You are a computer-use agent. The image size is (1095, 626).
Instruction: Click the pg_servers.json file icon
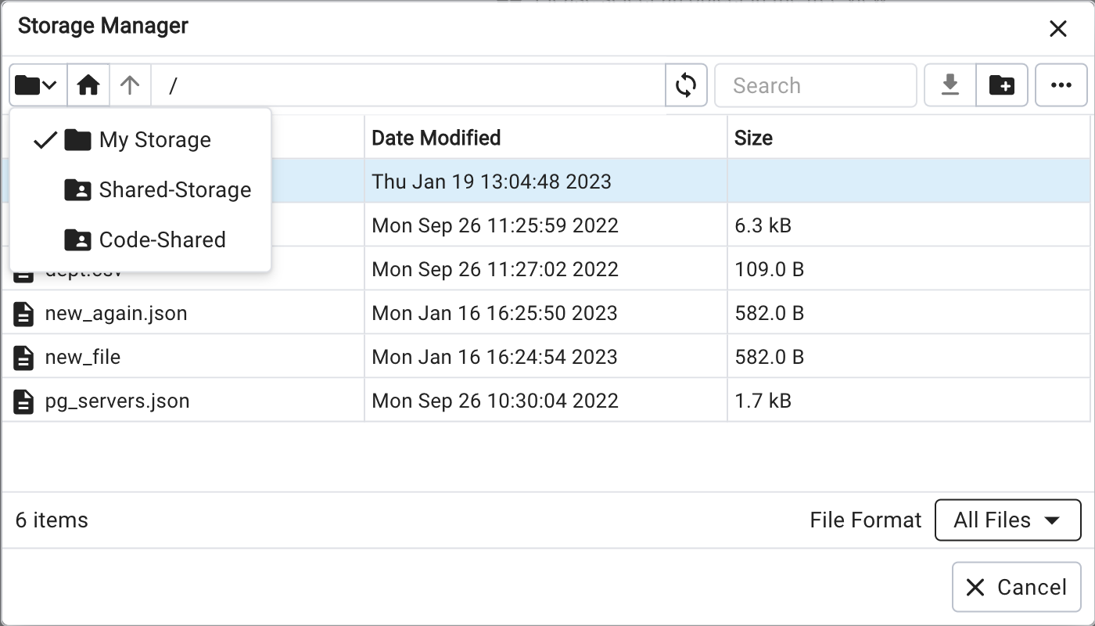click(x=24, y=401)
